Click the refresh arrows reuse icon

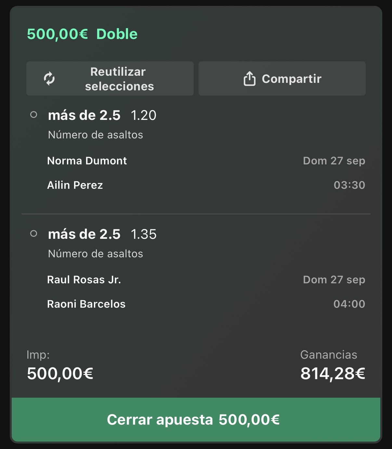pyautogui.click(x=49, y=79)
